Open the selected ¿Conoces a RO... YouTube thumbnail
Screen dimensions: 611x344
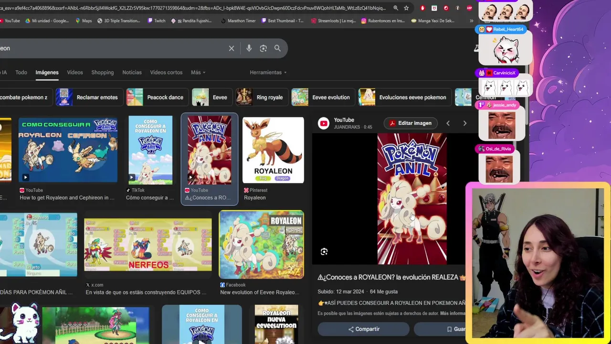point(210,150)
